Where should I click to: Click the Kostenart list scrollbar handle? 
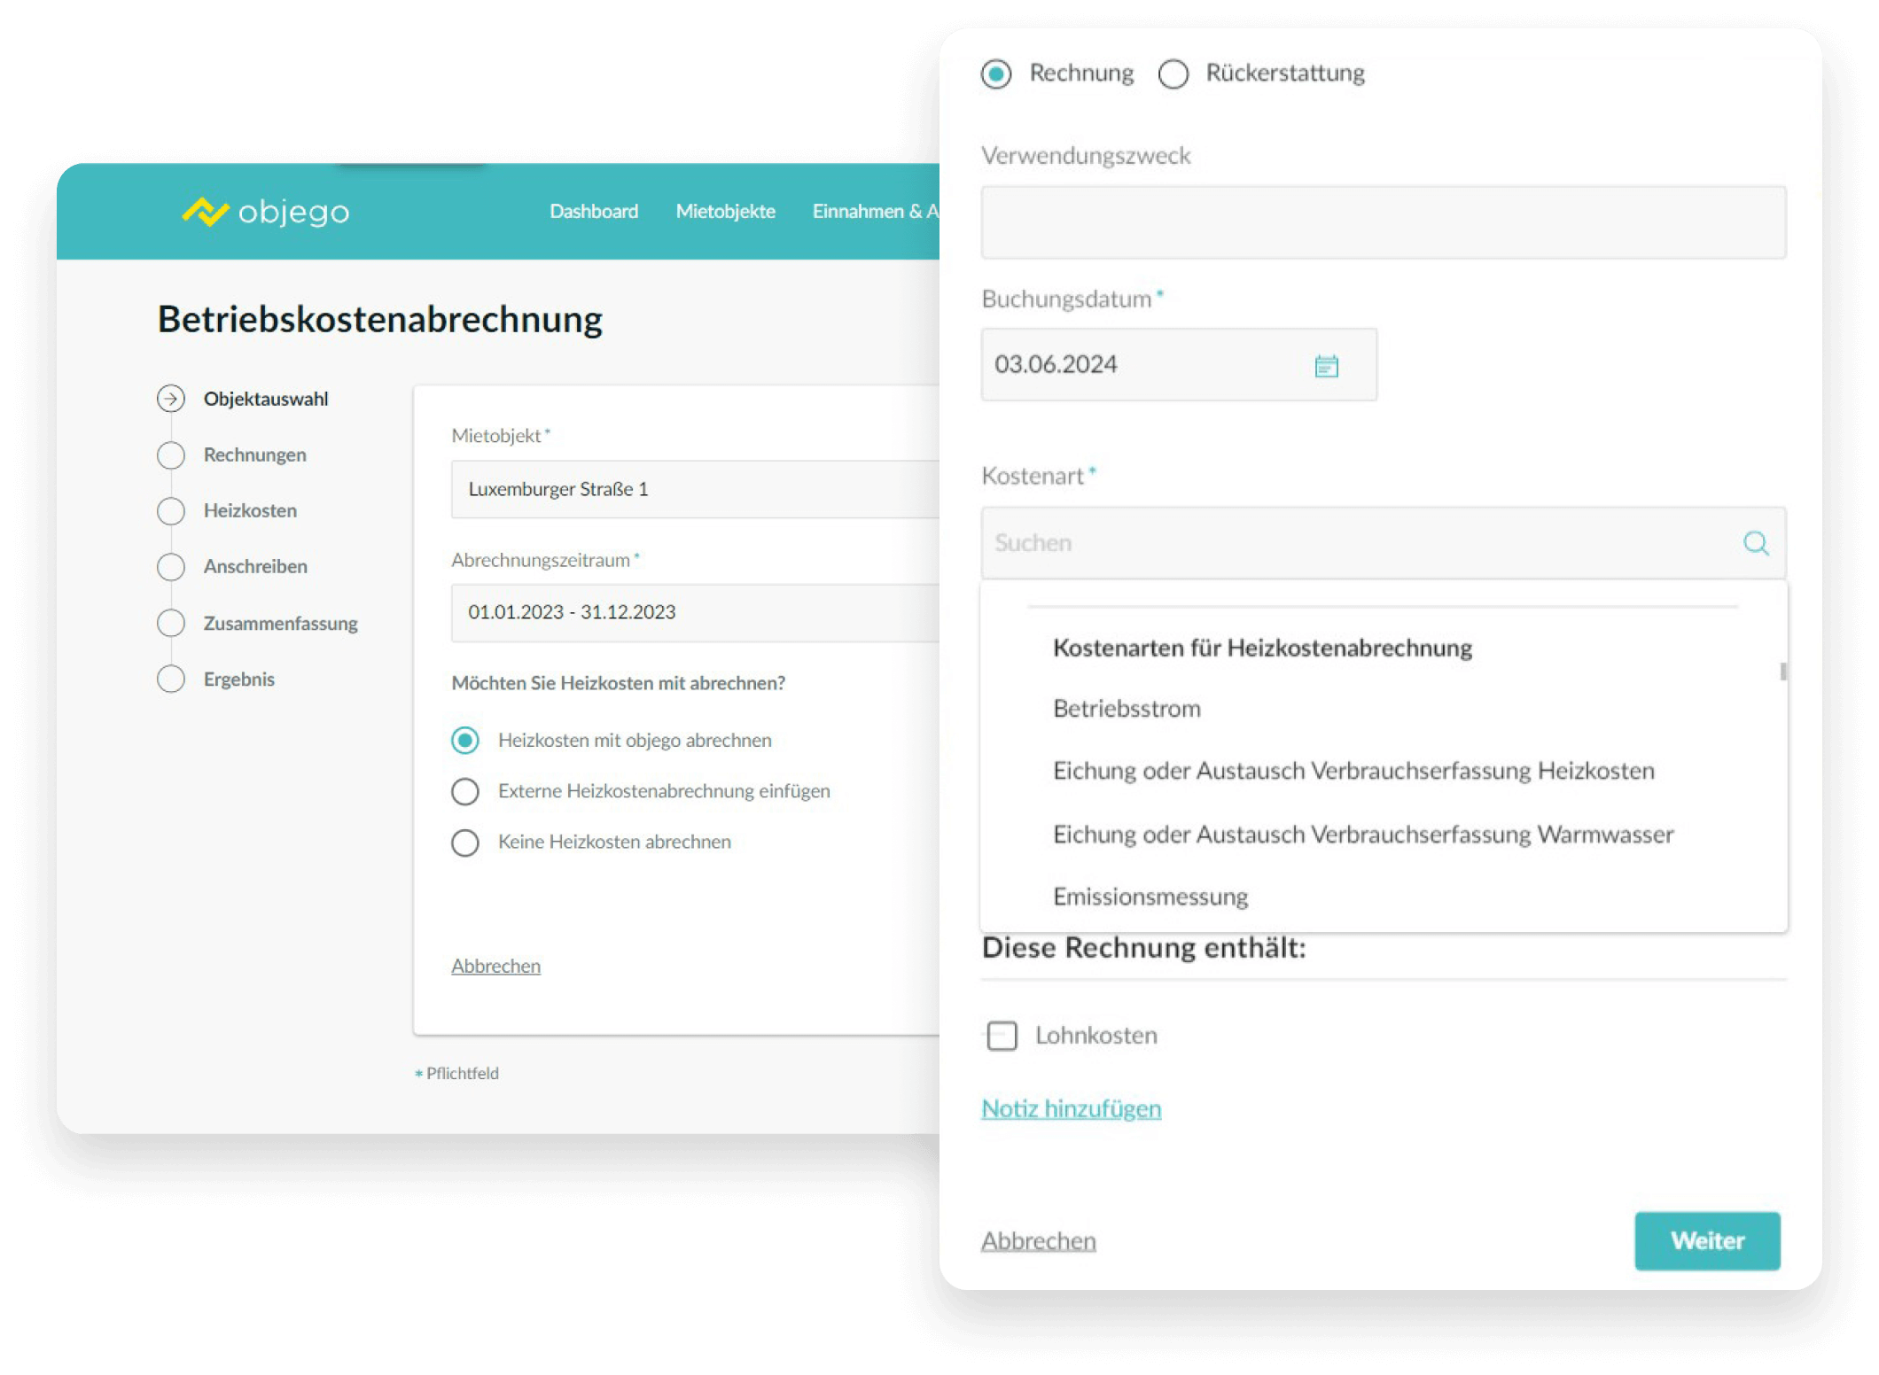coord(1782,672)
